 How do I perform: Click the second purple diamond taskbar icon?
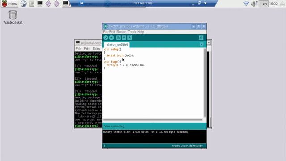coord(57,4)
